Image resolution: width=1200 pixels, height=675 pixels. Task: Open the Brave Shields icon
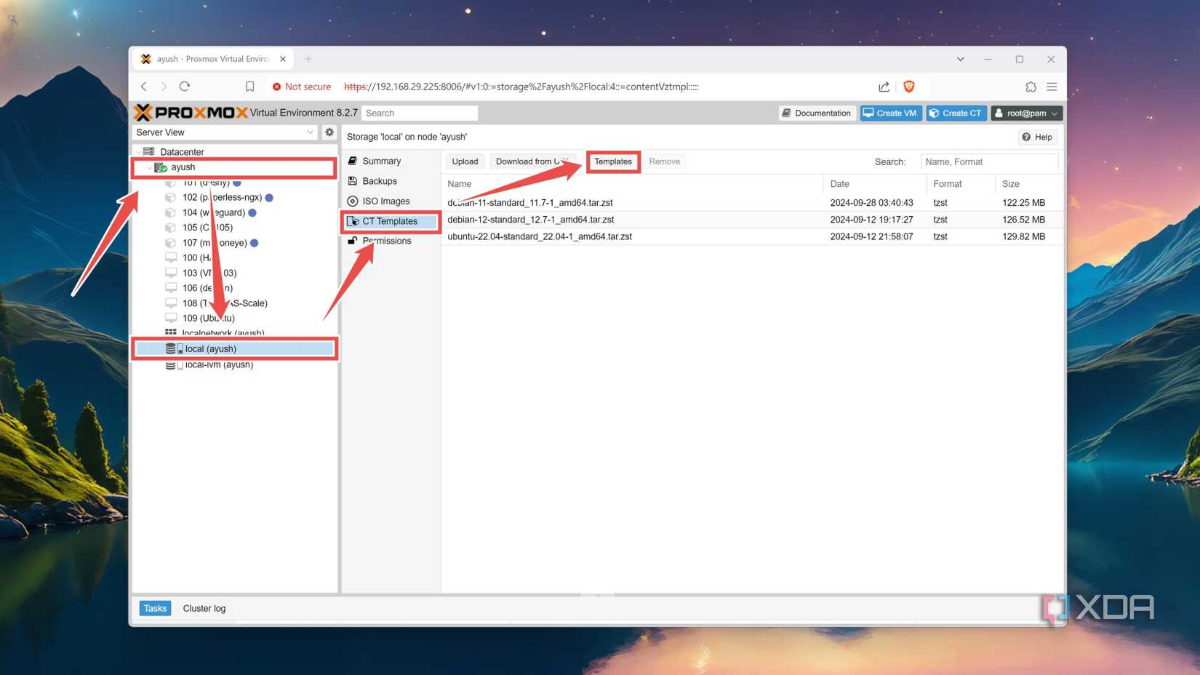(909, 87)
